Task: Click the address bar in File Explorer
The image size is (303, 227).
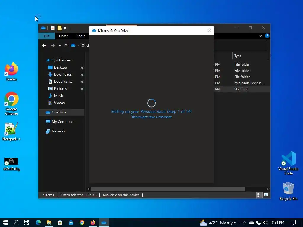Action: (x=168, y=46)
